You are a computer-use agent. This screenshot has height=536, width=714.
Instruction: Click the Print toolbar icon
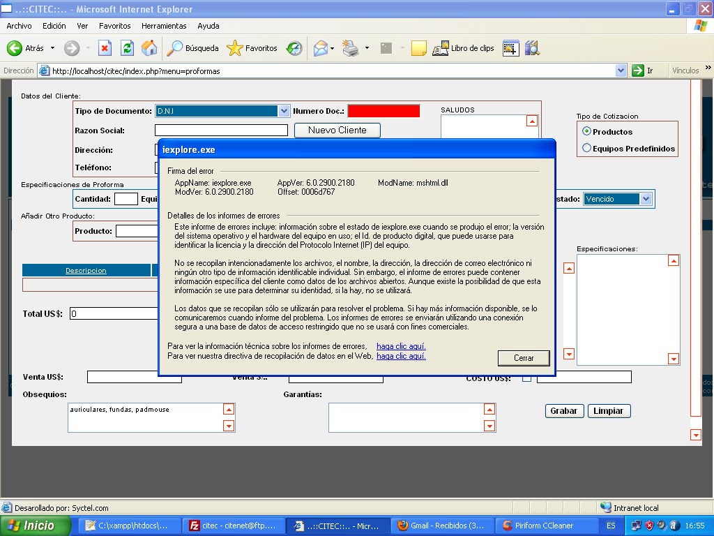[x=350, y=48]
